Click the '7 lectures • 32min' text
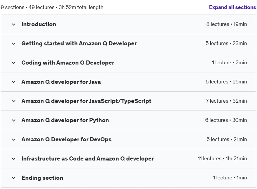The image size is (257, 189). pyautogui.click(x=226, y=101)
